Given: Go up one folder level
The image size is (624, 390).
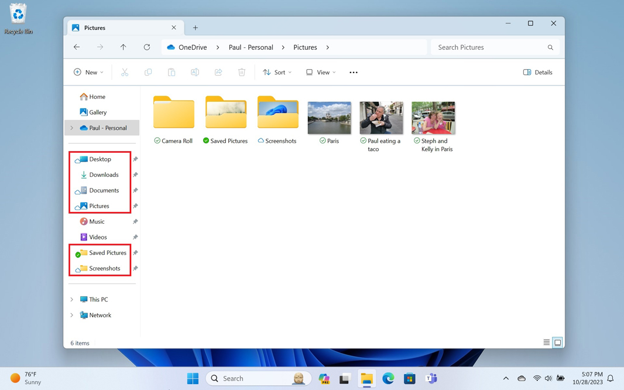Looking at the screenshot, I should 124,47.
